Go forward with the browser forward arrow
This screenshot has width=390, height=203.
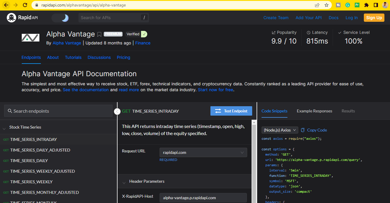(16, 5)
